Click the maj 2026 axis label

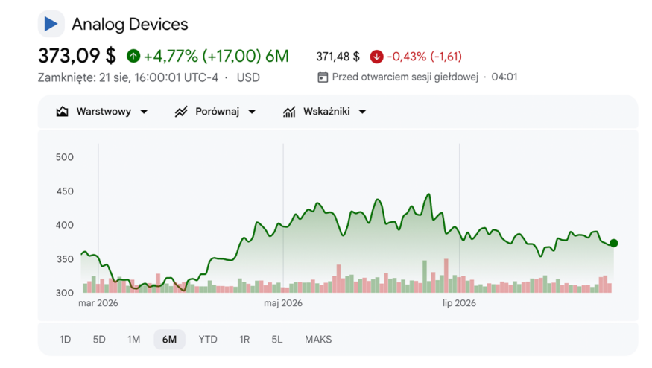[283, 303]
